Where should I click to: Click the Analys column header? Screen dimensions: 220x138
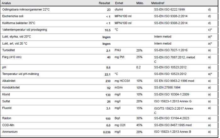click(7, 3)
